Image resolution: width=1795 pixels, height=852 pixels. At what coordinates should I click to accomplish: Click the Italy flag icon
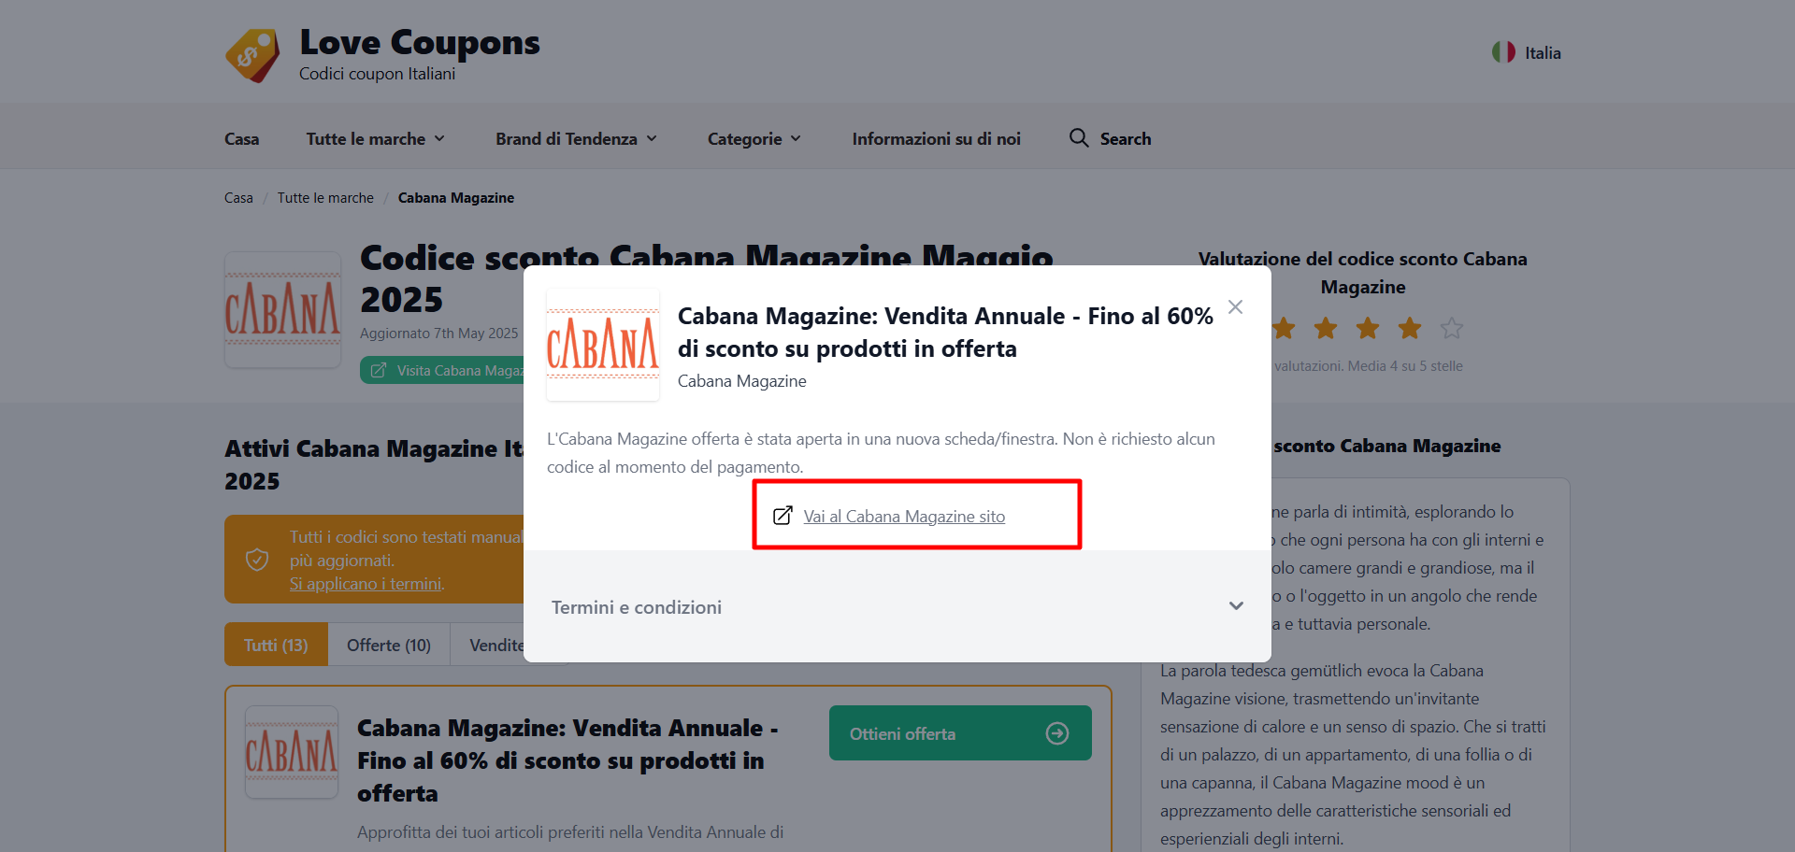pos(1503,52)
